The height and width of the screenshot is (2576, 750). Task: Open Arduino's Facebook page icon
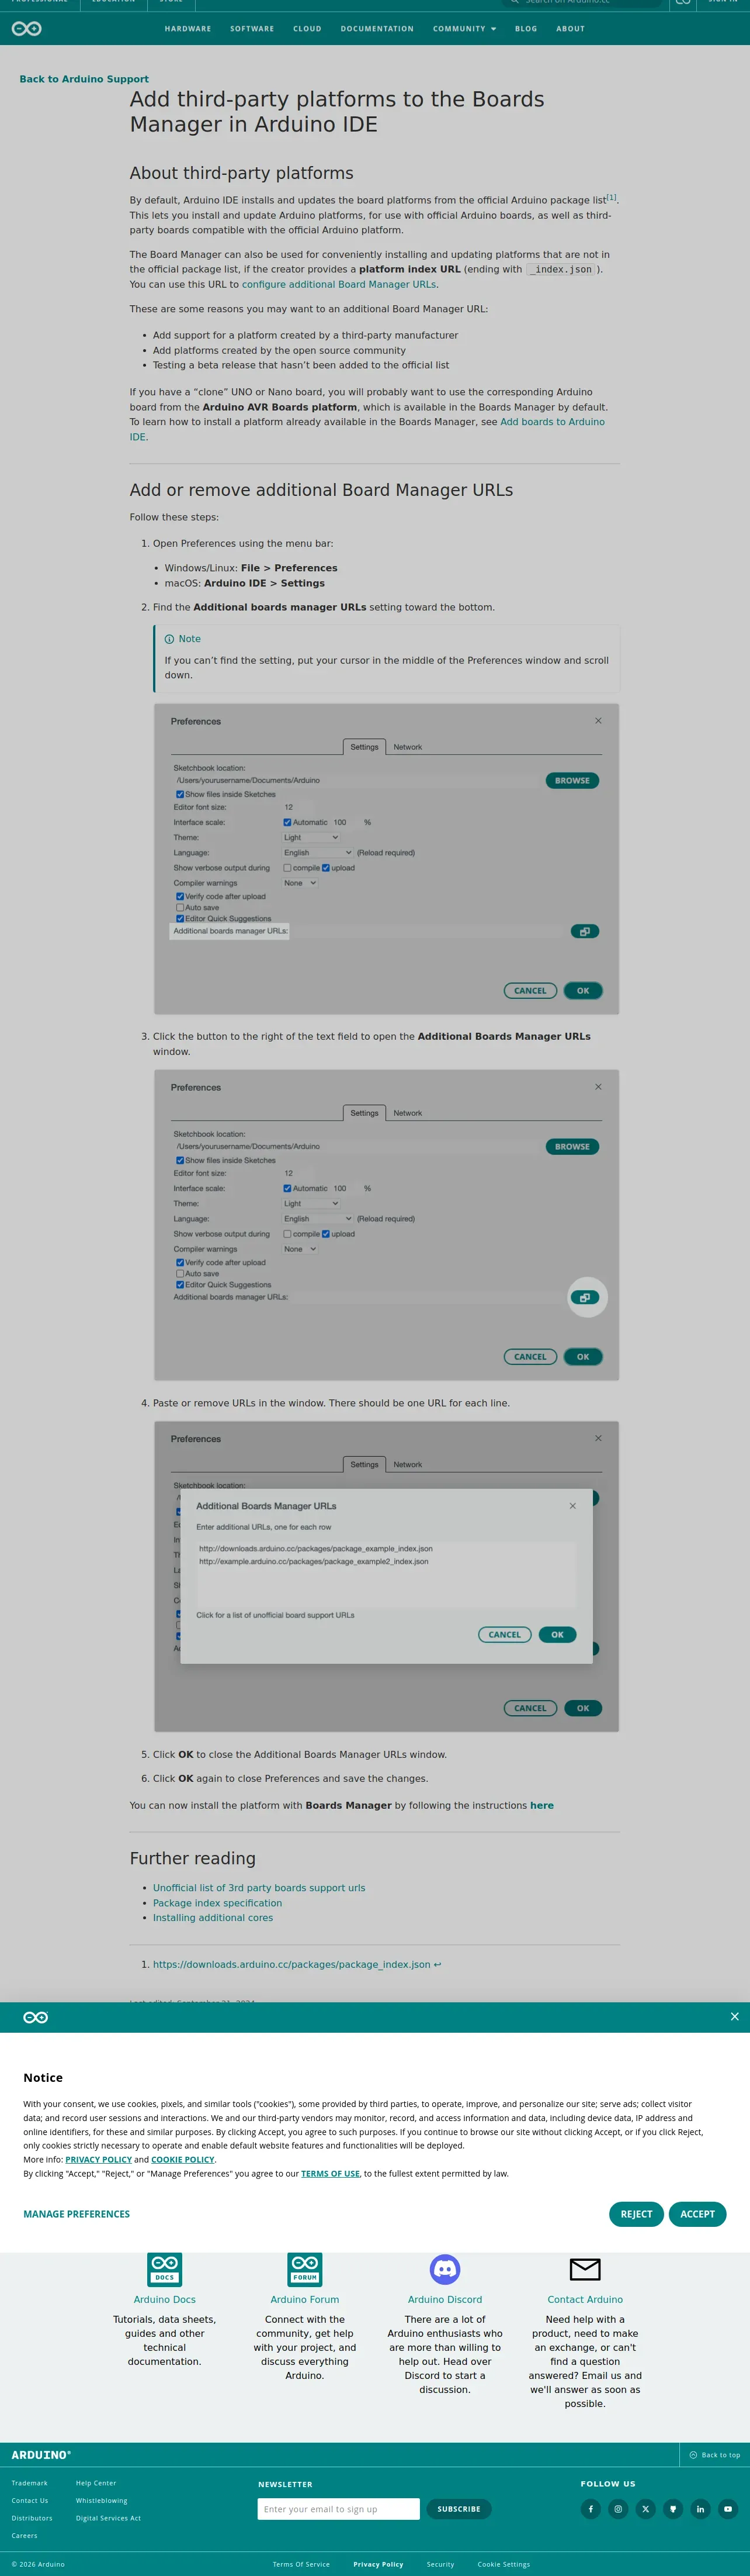(590, 2509)
